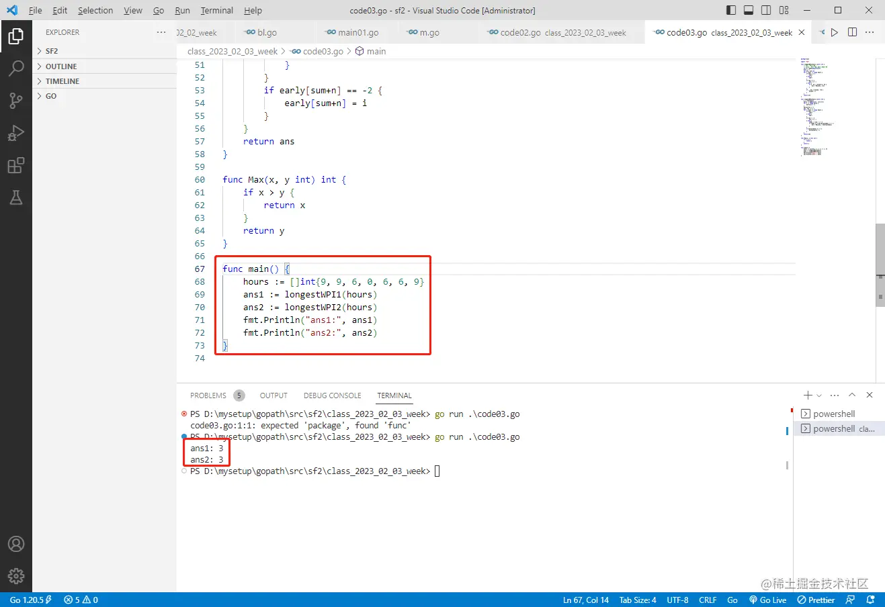Switch to the code02.go editor tab
This screenshot has height=607, width=885.
561,32
